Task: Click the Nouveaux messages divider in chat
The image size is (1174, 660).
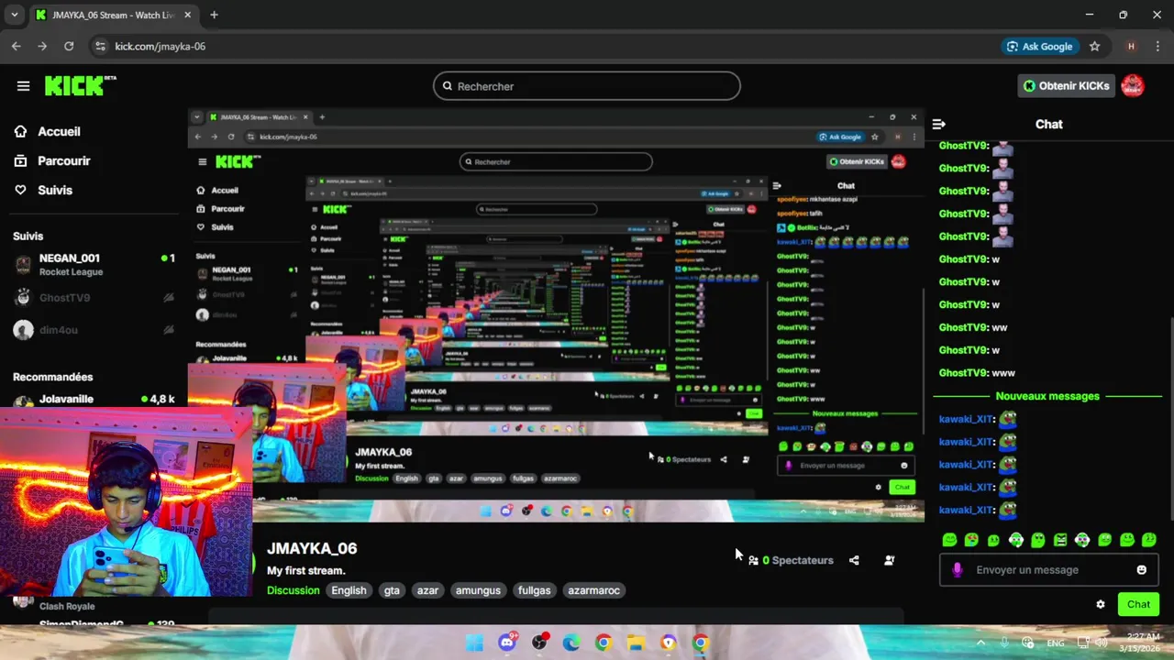Action: tap(1047, 396)
